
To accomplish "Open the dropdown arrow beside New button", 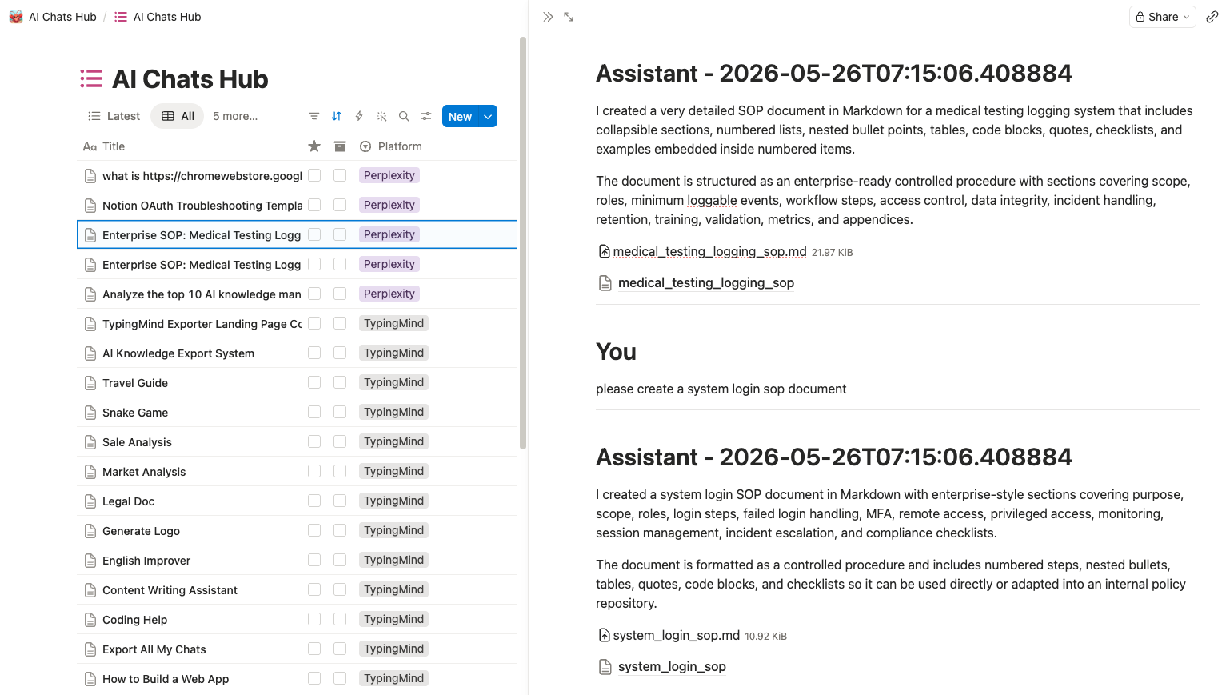I will coord(488,116).
